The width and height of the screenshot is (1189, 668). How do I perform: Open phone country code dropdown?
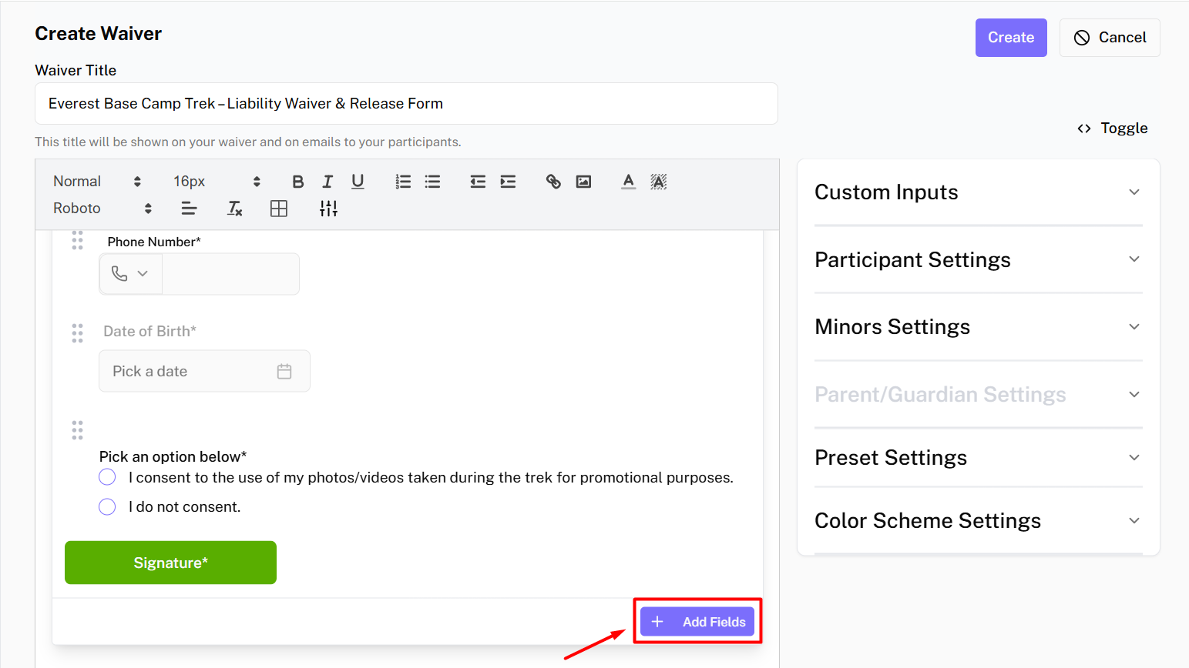point(130,274)
